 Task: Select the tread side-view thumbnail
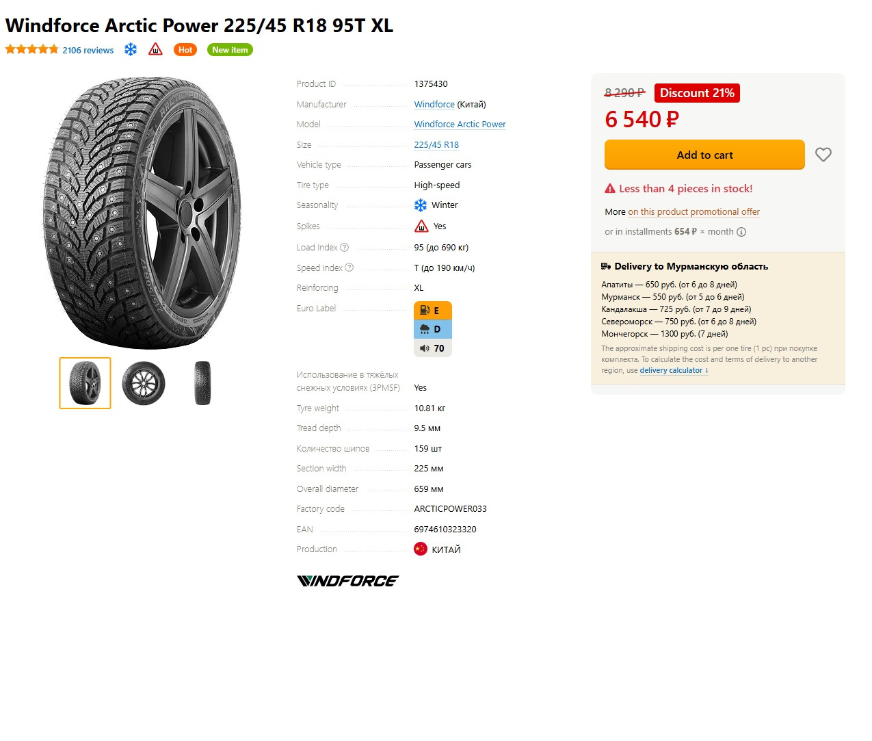pyautogui.click(x=202, y=383)
